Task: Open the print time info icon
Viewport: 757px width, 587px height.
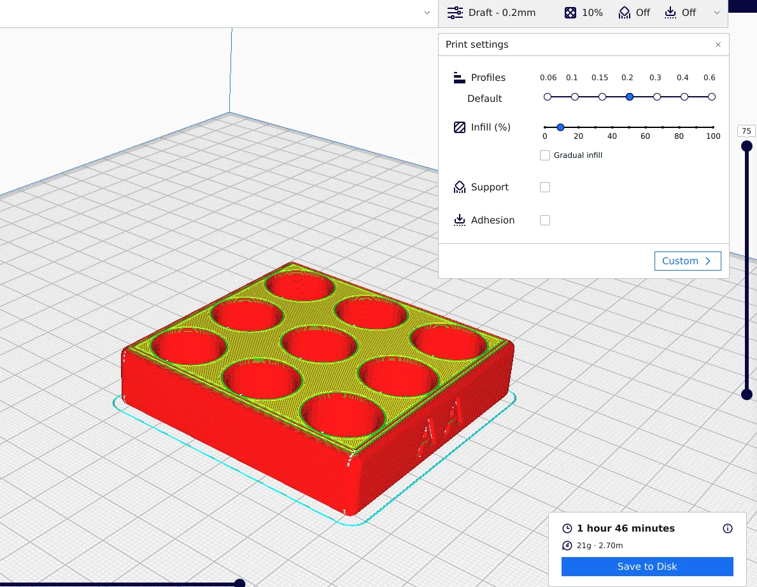Action: [728, 528]
